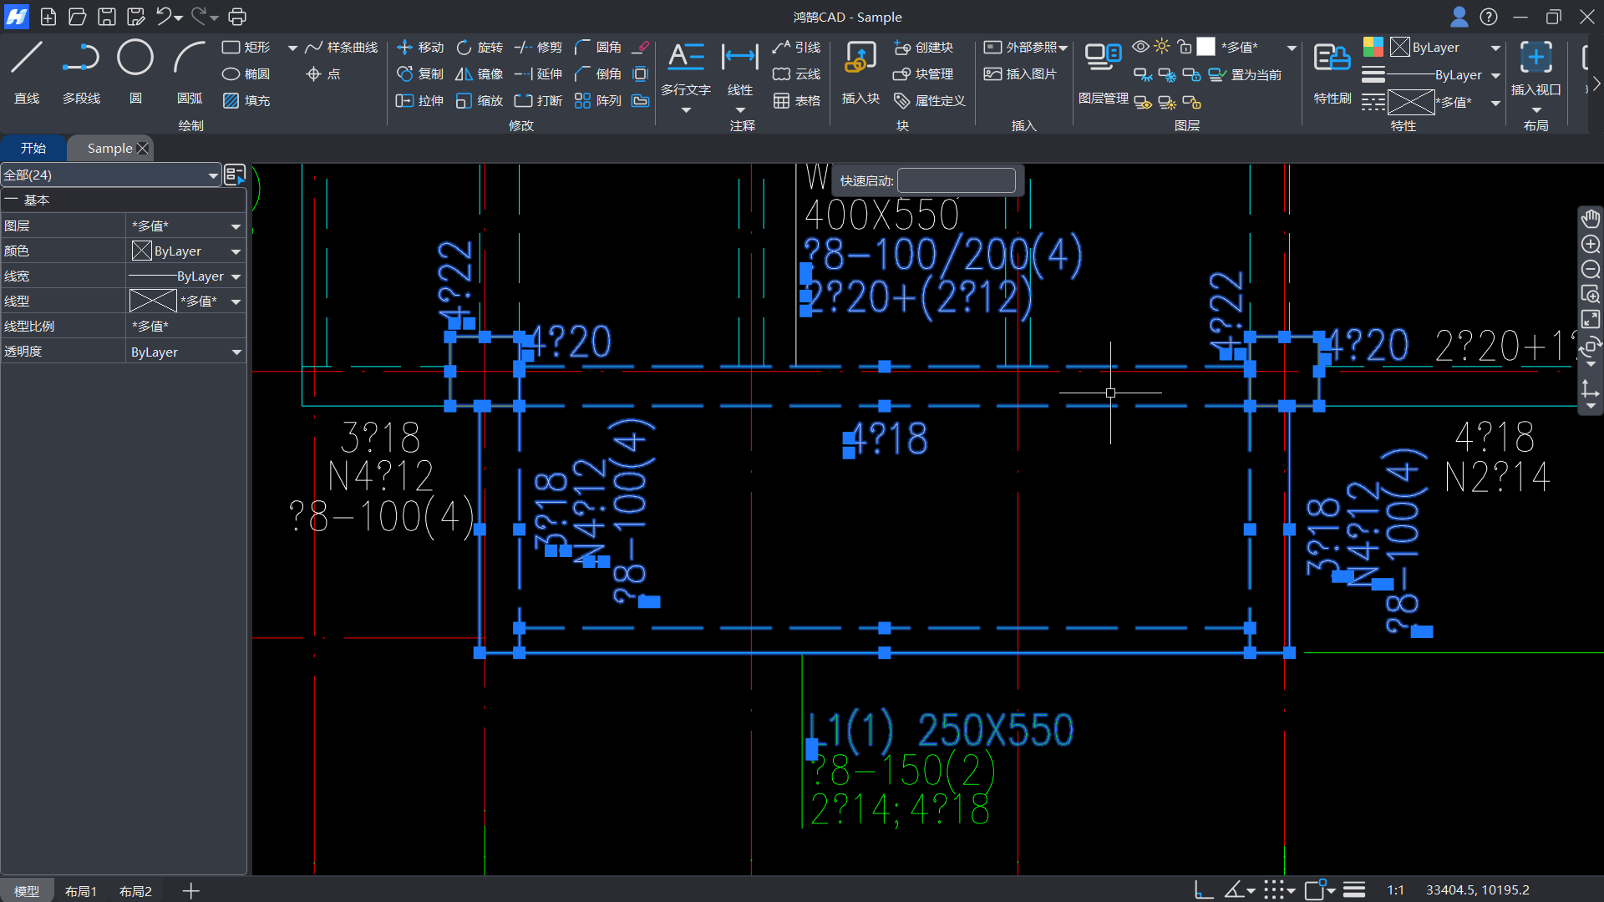Switch to the 布局1 layout tab
Image resolution: width=1604 pixels, height=902 pixels.
click(81, 891)
